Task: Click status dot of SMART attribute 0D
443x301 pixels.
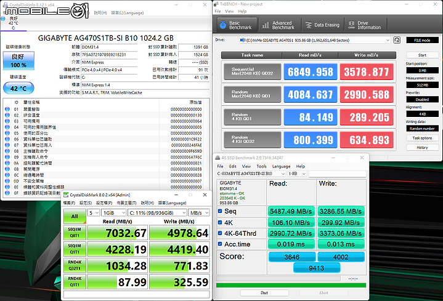Action: [7, 181]
